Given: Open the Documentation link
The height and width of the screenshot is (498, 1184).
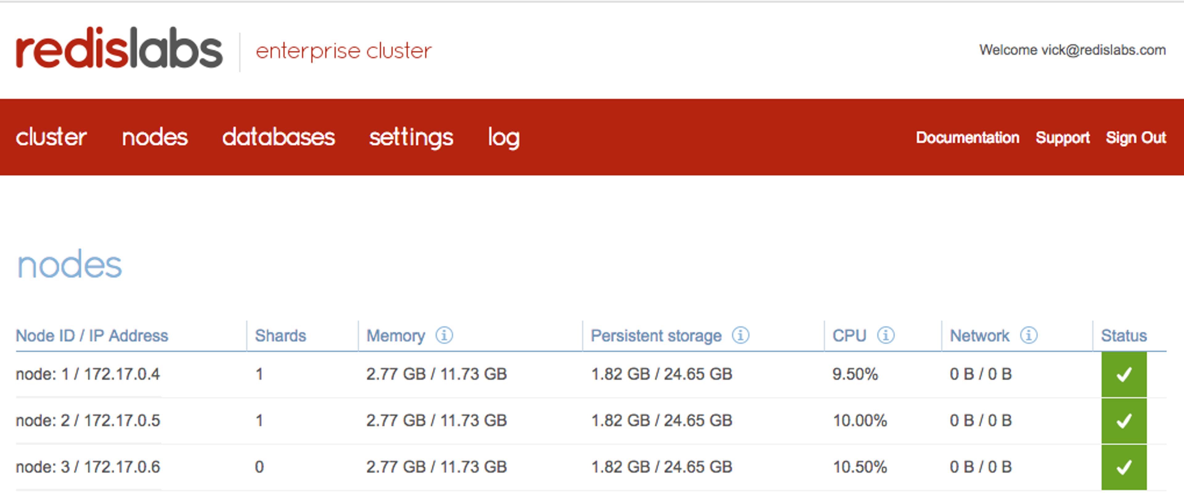Looking at the screenshot, I should click(x=967, y=138).
